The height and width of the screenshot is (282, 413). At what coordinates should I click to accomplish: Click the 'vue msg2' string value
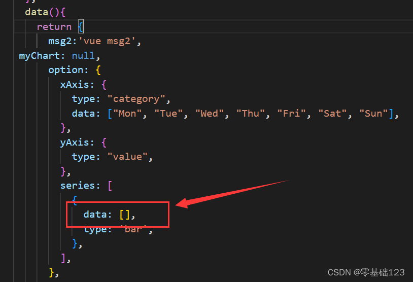click(x=107, y=41)
